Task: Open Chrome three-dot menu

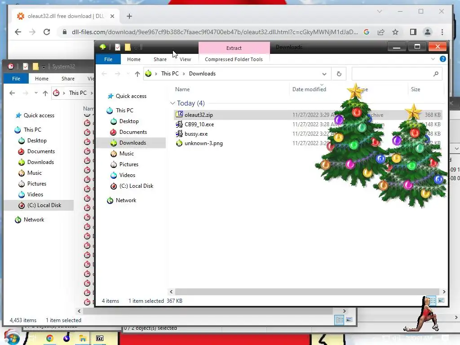Action: click(442, 32)
